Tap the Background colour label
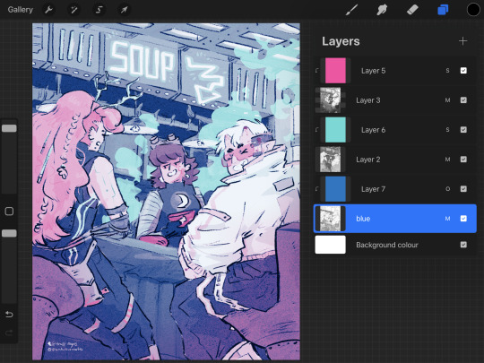The height and width of the screenshot is (363, 484). tap(387, 245)
